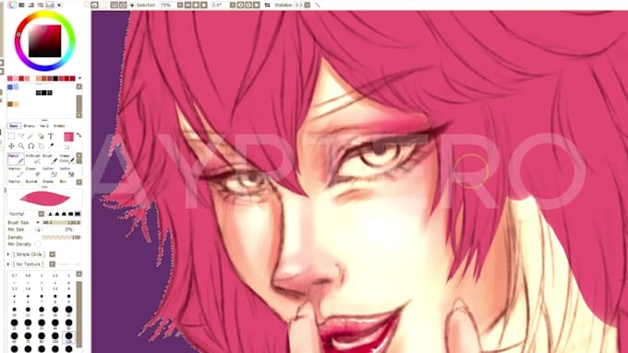Select the flat square brush edge shape
Screen dimensions: 628x353
pos(78,214)
